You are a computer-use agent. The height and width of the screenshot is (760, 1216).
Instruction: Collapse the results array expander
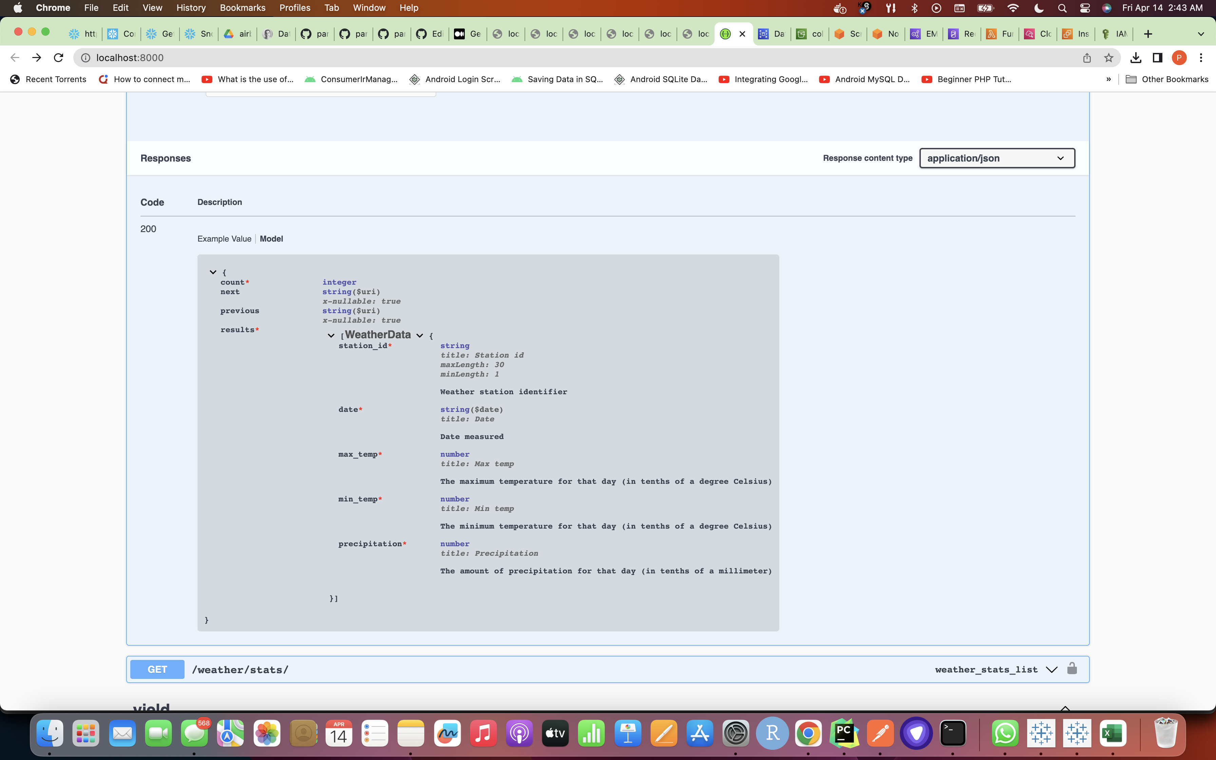coord(331,335)
